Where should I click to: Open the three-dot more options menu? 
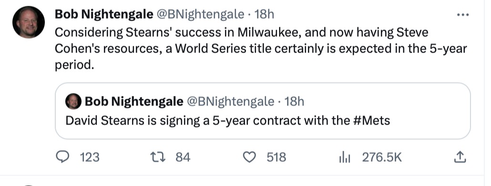[462, 15]
